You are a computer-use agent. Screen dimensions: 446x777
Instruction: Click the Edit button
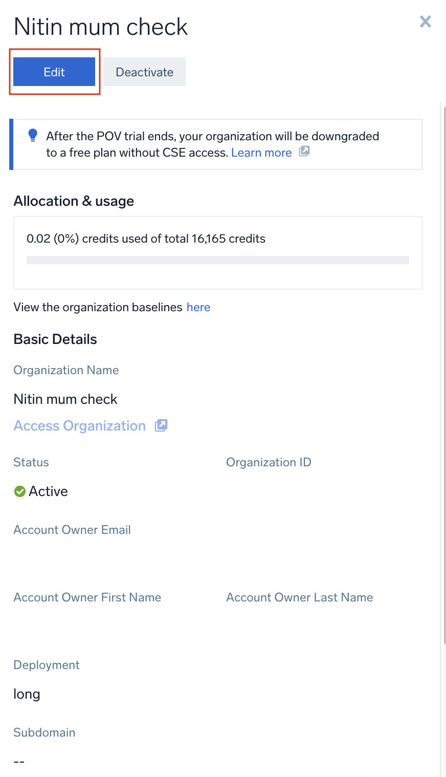(54, 72)
